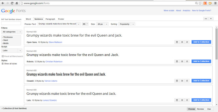218x112 pixels.
Task: Go to the Use step tab
Action: coord(209,109)
